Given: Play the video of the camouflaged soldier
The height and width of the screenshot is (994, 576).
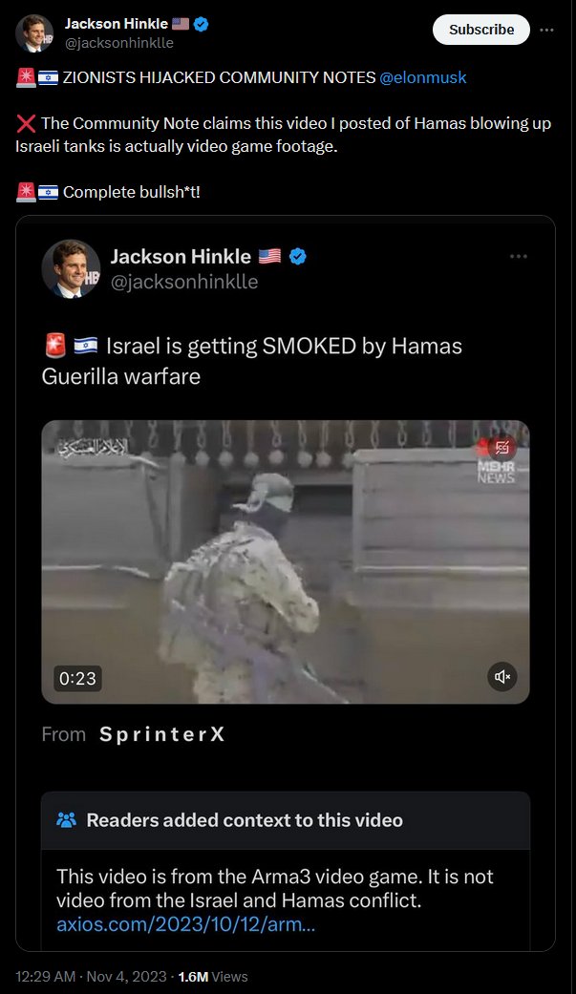Looking at the screenshot, I should (286, 561).
